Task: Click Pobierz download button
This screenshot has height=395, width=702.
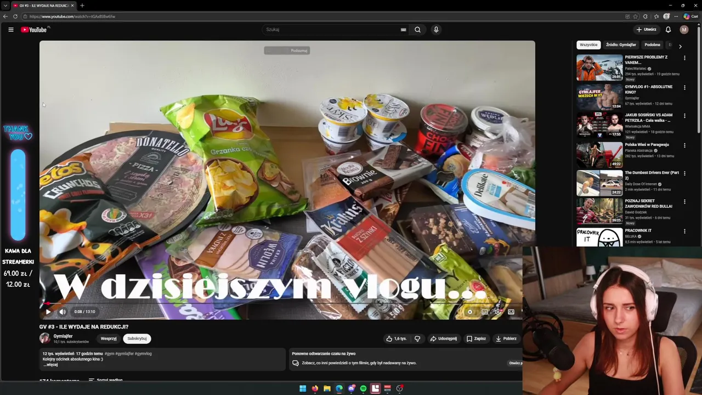Action: [506, 338]
